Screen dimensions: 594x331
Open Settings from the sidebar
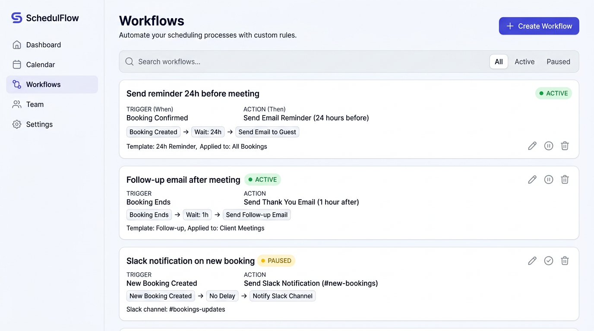click(39, 124)
